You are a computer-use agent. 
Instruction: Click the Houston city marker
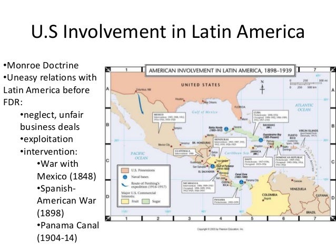(x=184, y=100)
